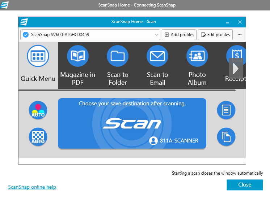Open the three-dot more options menu
This screenshot has height=197, width=270.
point(240,35)
